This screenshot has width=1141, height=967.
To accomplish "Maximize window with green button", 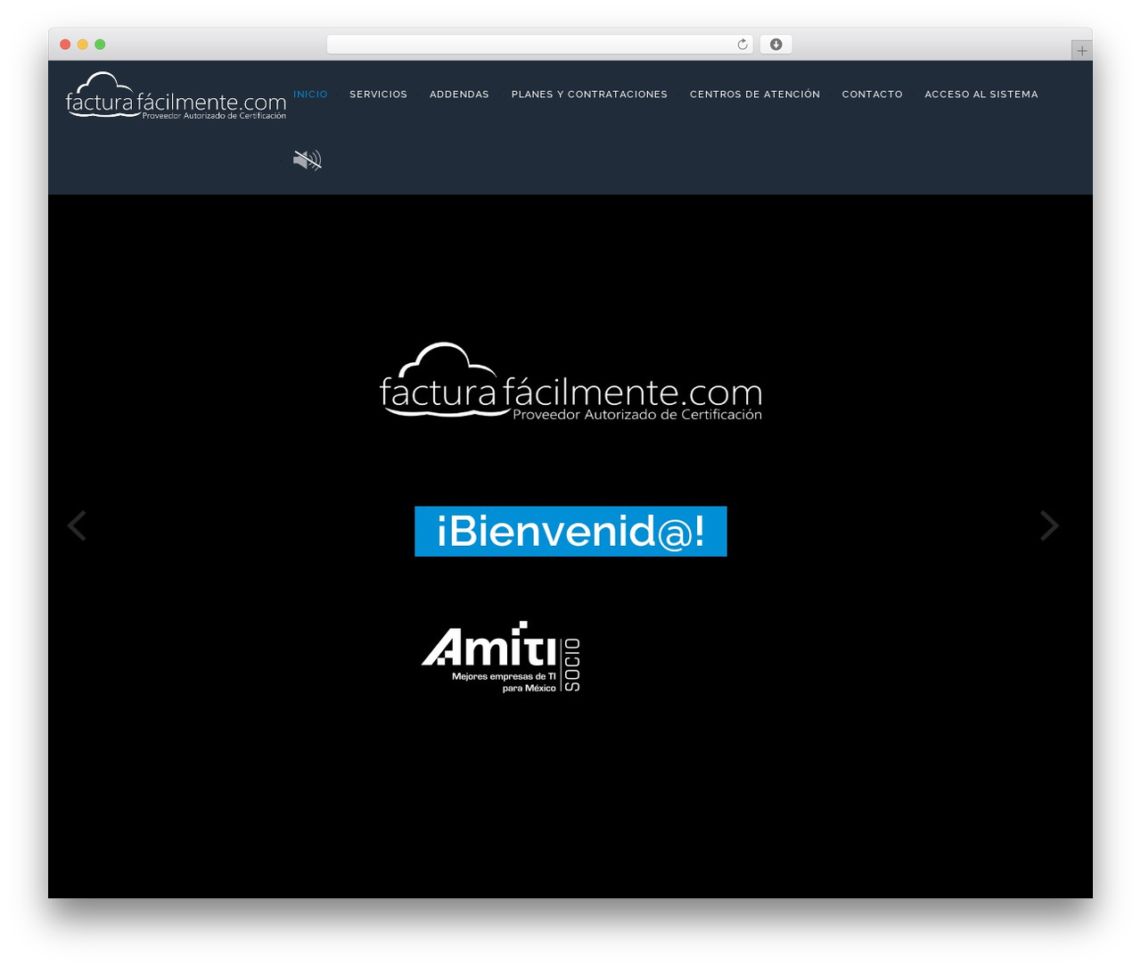I will coord(100,45).
